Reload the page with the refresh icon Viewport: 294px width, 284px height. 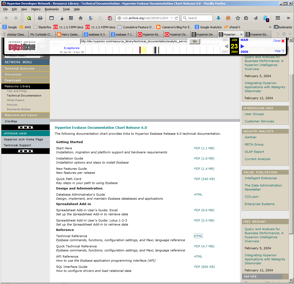point(176,18)
